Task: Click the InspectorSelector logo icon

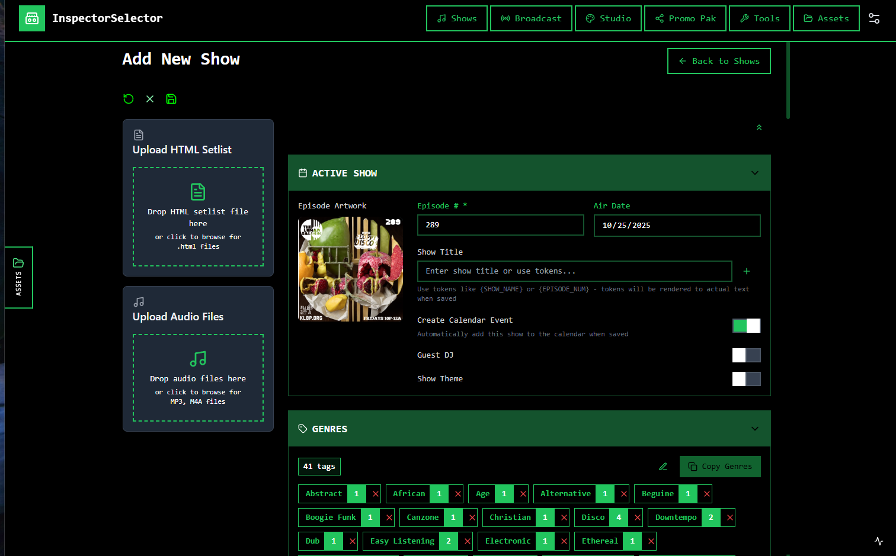Action: click(x=32, y=18)
